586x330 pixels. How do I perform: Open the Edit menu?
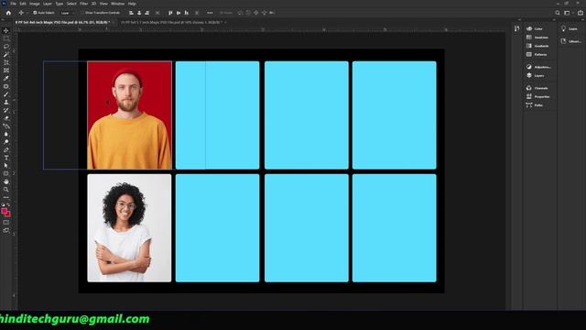pos(23,4)
